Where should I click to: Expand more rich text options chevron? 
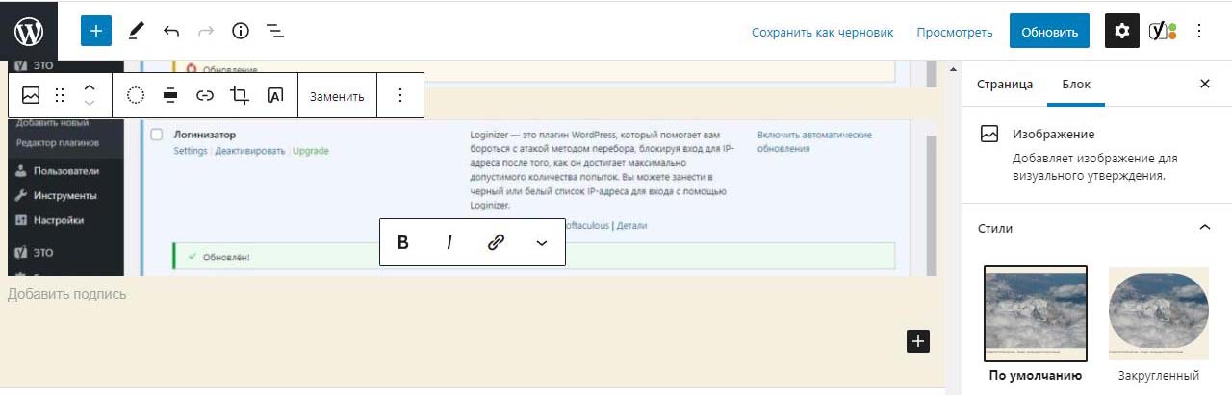click(x=541, y=242)
